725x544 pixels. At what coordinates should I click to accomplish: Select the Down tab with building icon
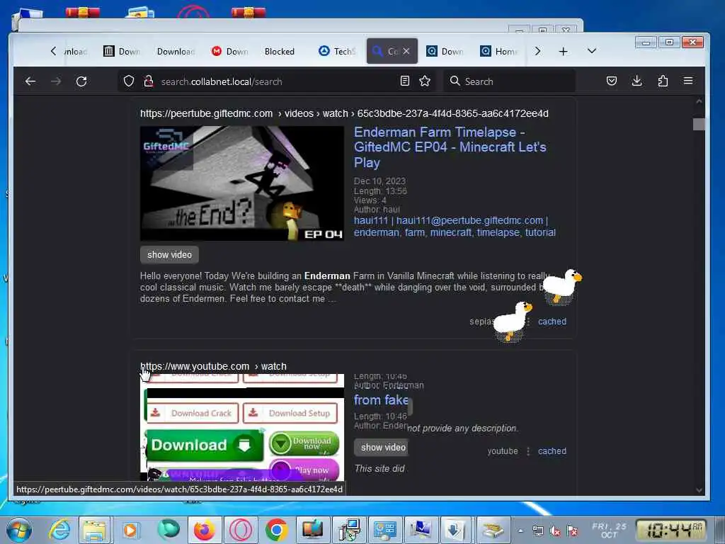coord(122,51)
